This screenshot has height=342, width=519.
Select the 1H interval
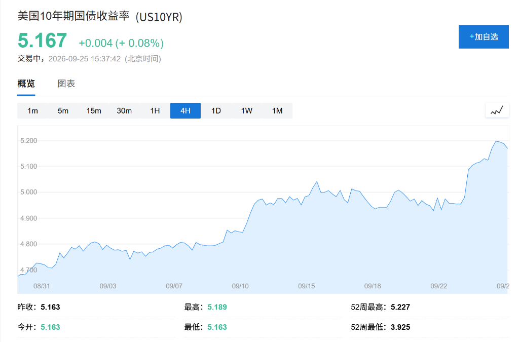155,111
